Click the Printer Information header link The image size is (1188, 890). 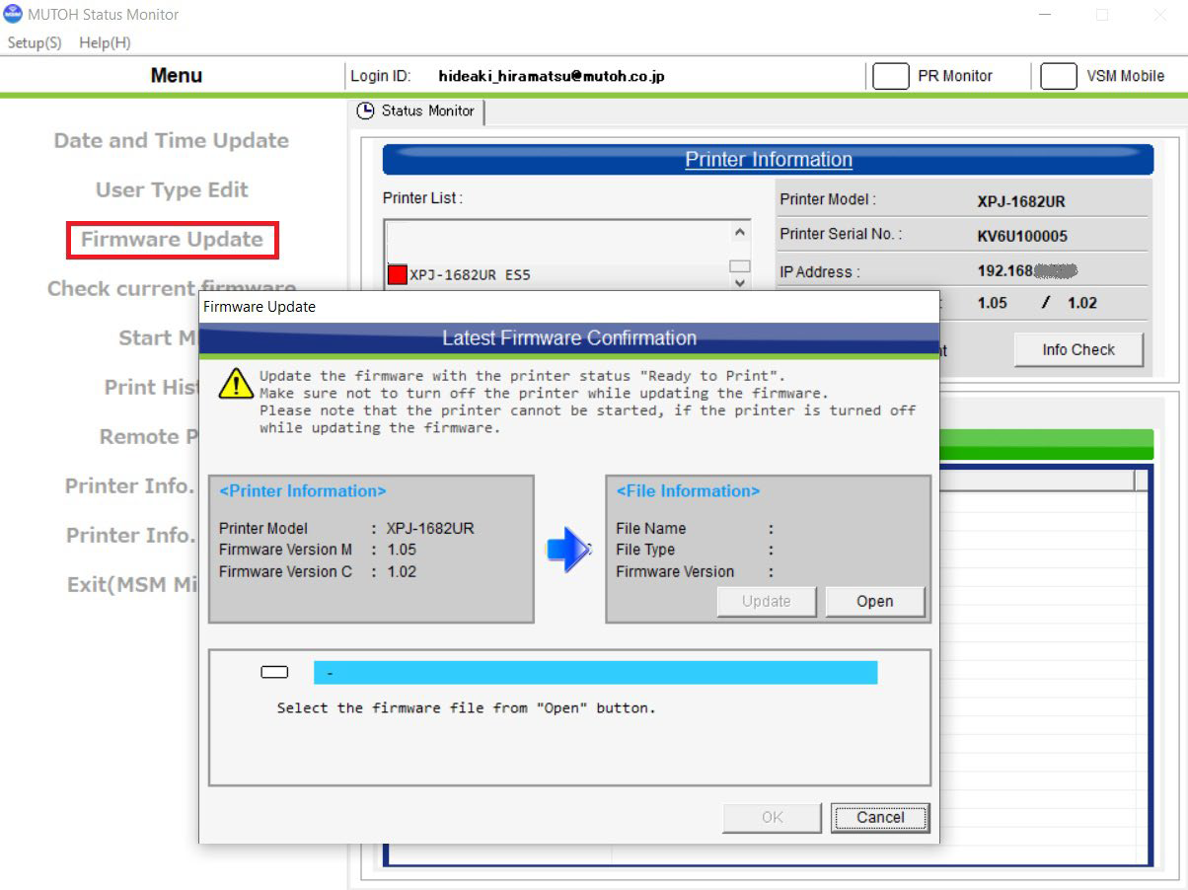tap(769, 160)
